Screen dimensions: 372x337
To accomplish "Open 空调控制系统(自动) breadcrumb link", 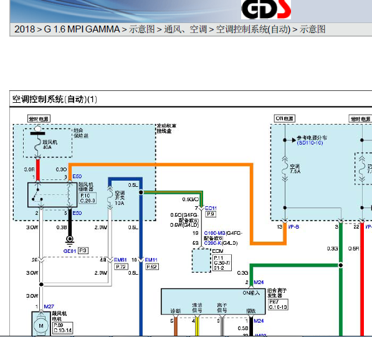I will [x=253, y=29].
